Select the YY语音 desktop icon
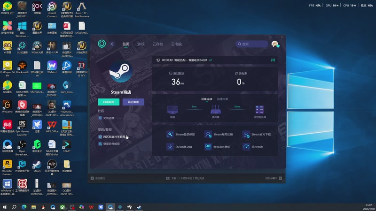This screenshot has height=211, width=376. tap(7, 48)
